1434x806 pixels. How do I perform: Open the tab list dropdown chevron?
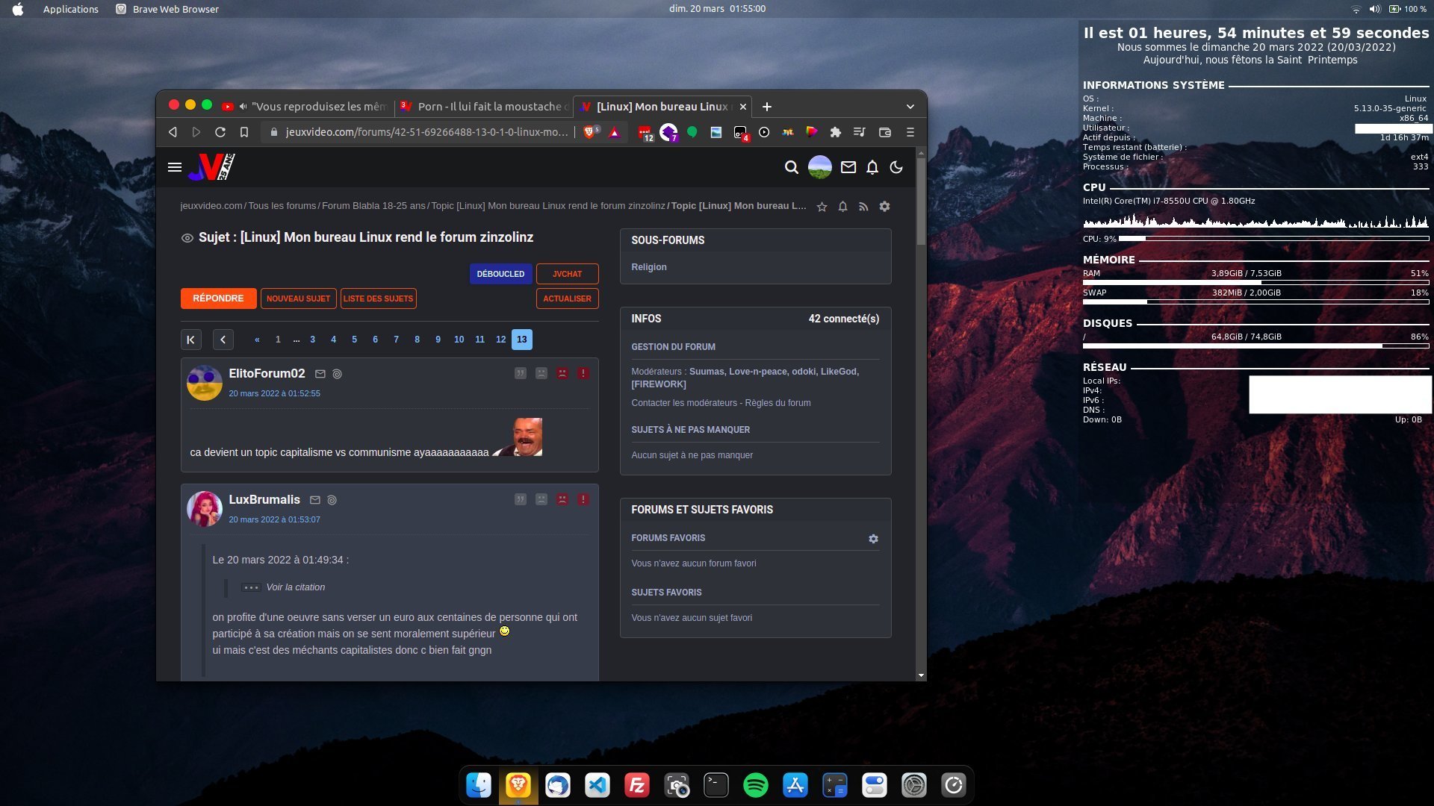[910, 107]
